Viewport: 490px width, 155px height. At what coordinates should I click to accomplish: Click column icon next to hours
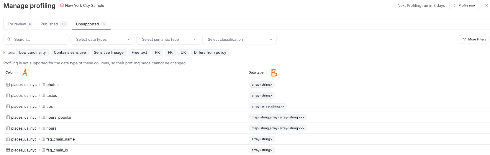[43, 128]
